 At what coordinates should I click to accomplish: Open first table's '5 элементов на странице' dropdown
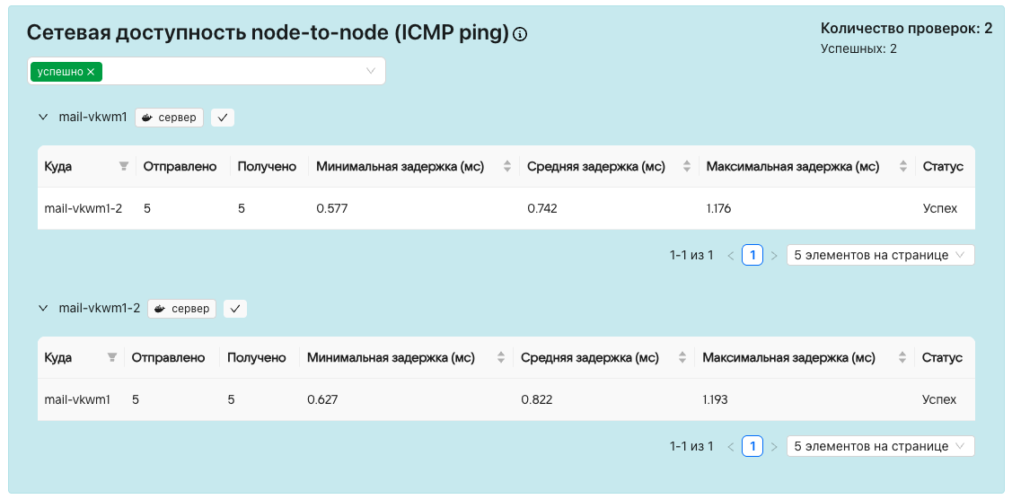[x=880, y=255]
